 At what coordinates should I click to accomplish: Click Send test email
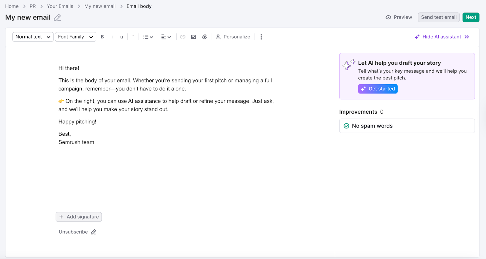[438, 17]
